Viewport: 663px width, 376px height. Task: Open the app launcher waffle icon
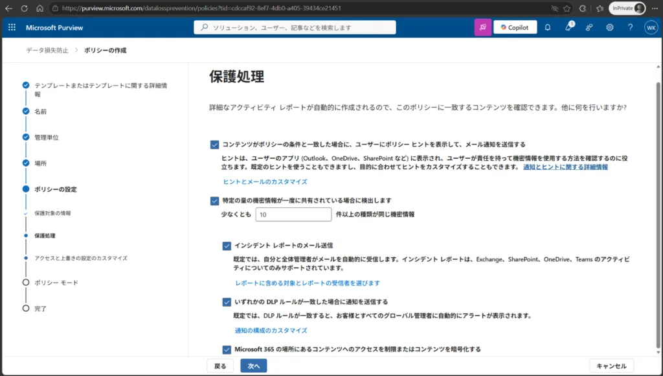12,27
